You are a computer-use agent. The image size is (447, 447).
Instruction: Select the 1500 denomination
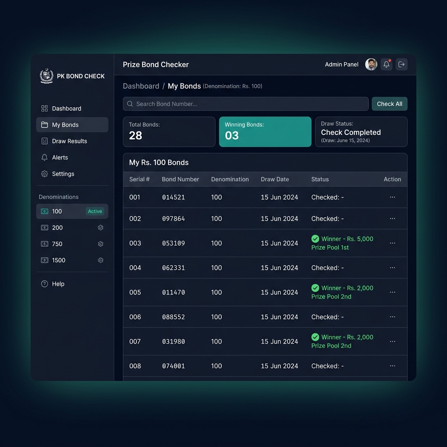[x=72, y=260]
